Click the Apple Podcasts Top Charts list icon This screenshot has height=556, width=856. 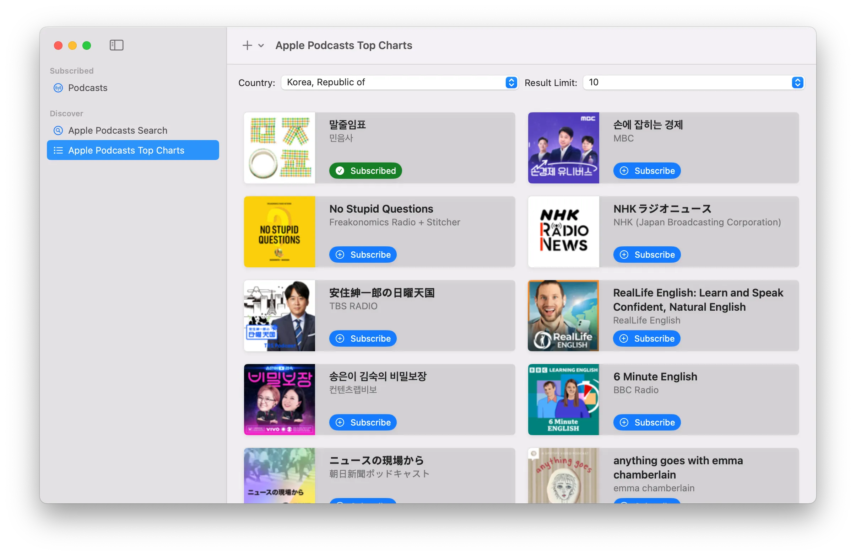(58, 150)
